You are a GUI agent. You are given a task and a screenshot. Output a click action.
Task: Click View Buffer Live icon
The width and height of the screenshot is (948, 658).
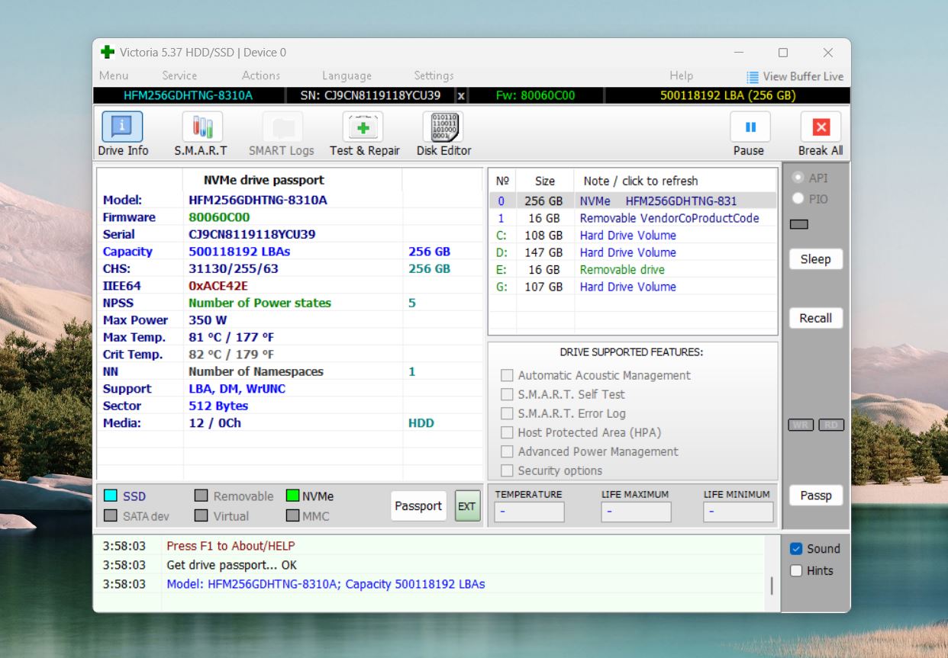click(x=753, y=77)
